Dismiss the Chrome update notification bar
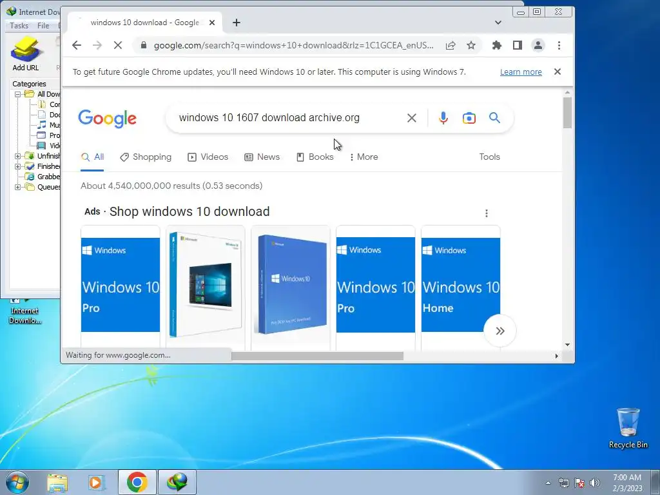This screenshot has width=660, height=495. [x=558, y=72]
